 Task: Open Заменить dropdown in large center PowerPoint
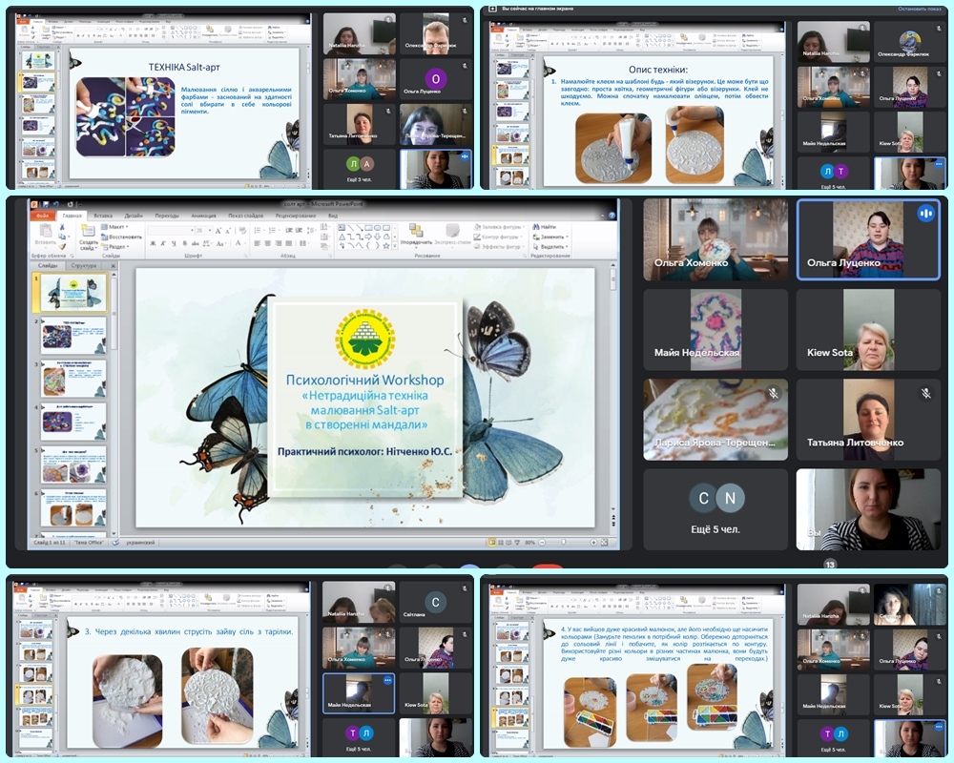550,237
